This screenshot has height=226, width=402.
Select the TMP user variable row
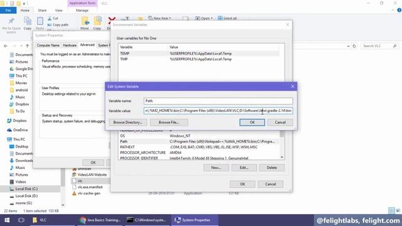[199, 59]
